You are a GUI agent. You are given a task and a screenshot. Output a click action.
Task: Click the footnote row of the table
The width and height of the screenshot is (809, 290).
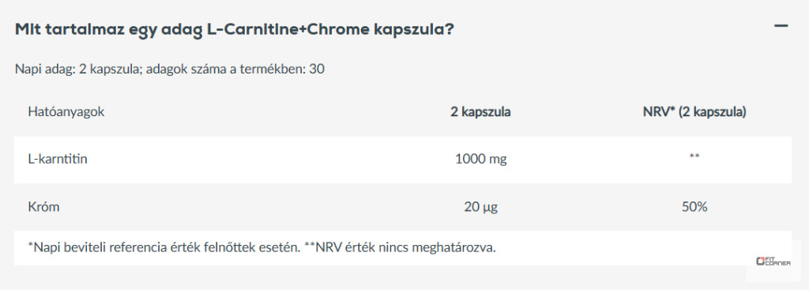403,247
